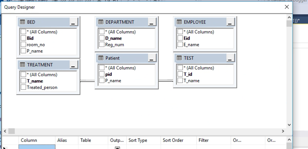Check All Columns in Patient table
Screen dimensions: 308x149
pyautogui.click(x=102, y=68)
